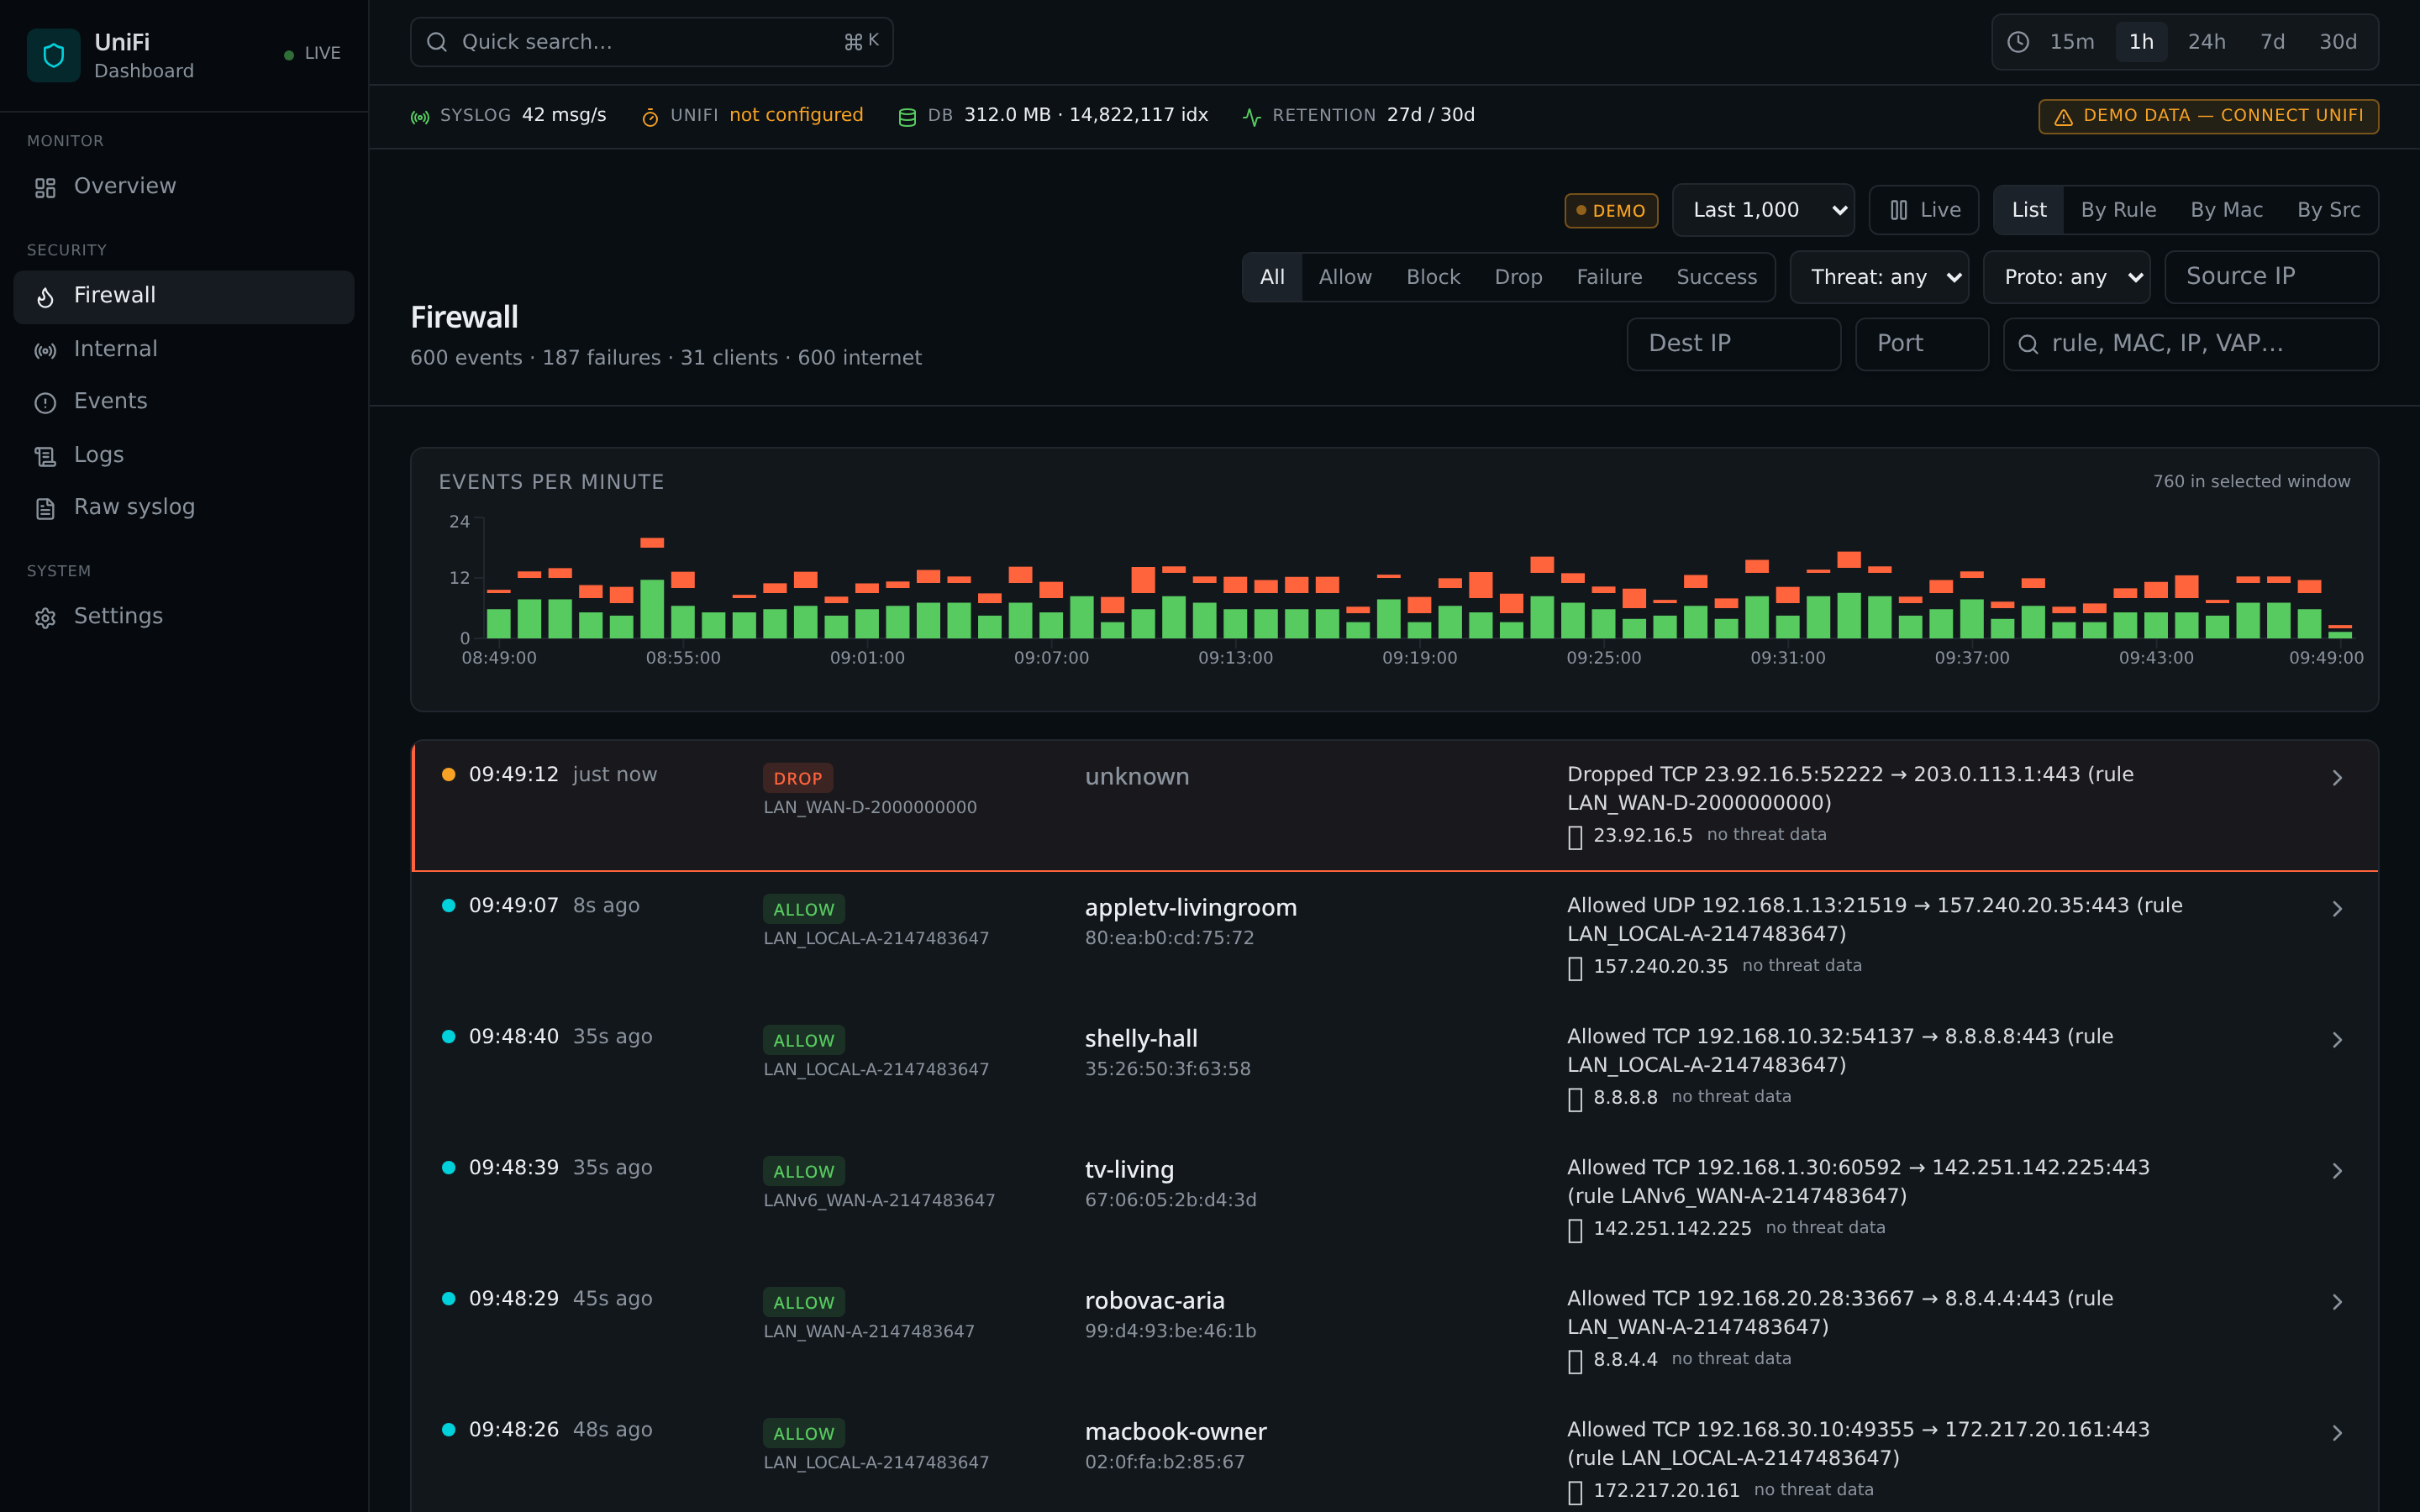
Task: Click the Internal broadcast icon
Action: coord(45,350)
